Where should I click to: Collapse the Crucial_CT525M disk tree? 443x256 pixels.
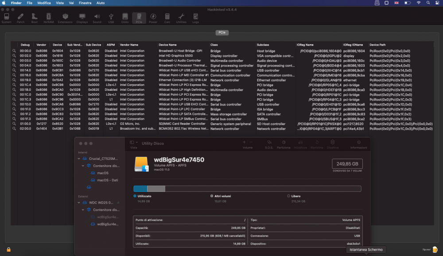(79, 159)
